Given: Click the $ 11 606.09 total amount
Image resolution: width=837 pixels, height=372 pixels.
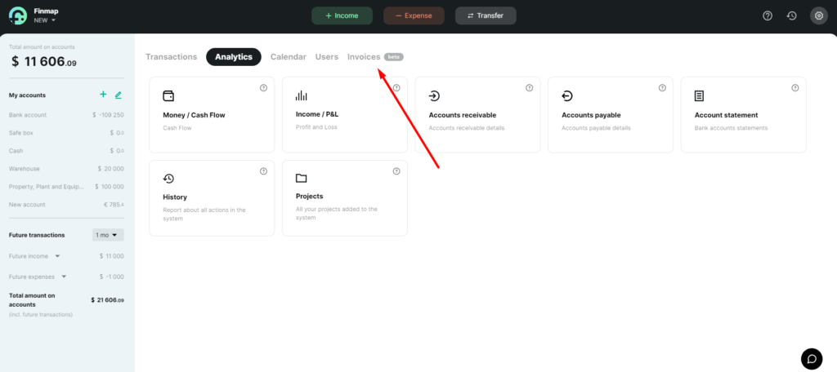Looking at the screenshot, I should click(44, 62).
